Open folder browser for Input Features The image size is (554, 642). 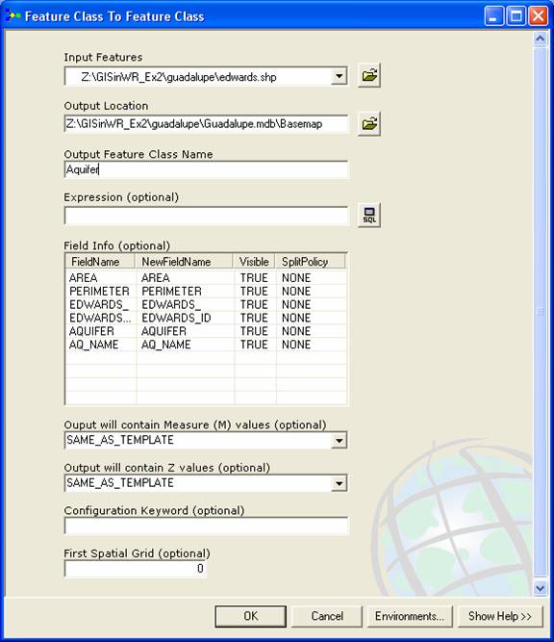(369, 75)
